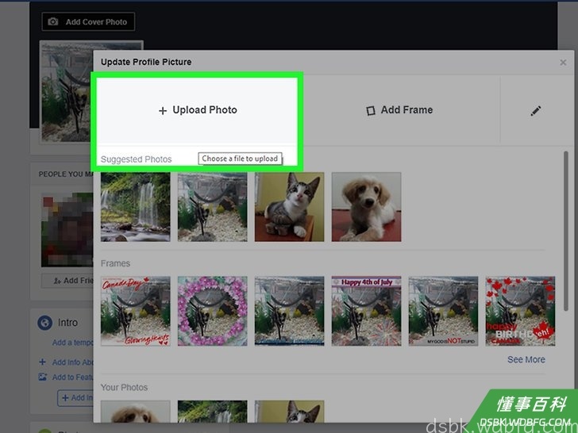Click the Suggested Photos heading
The width and height of the screenshot is (578, 433).
(x=136, y=159)
